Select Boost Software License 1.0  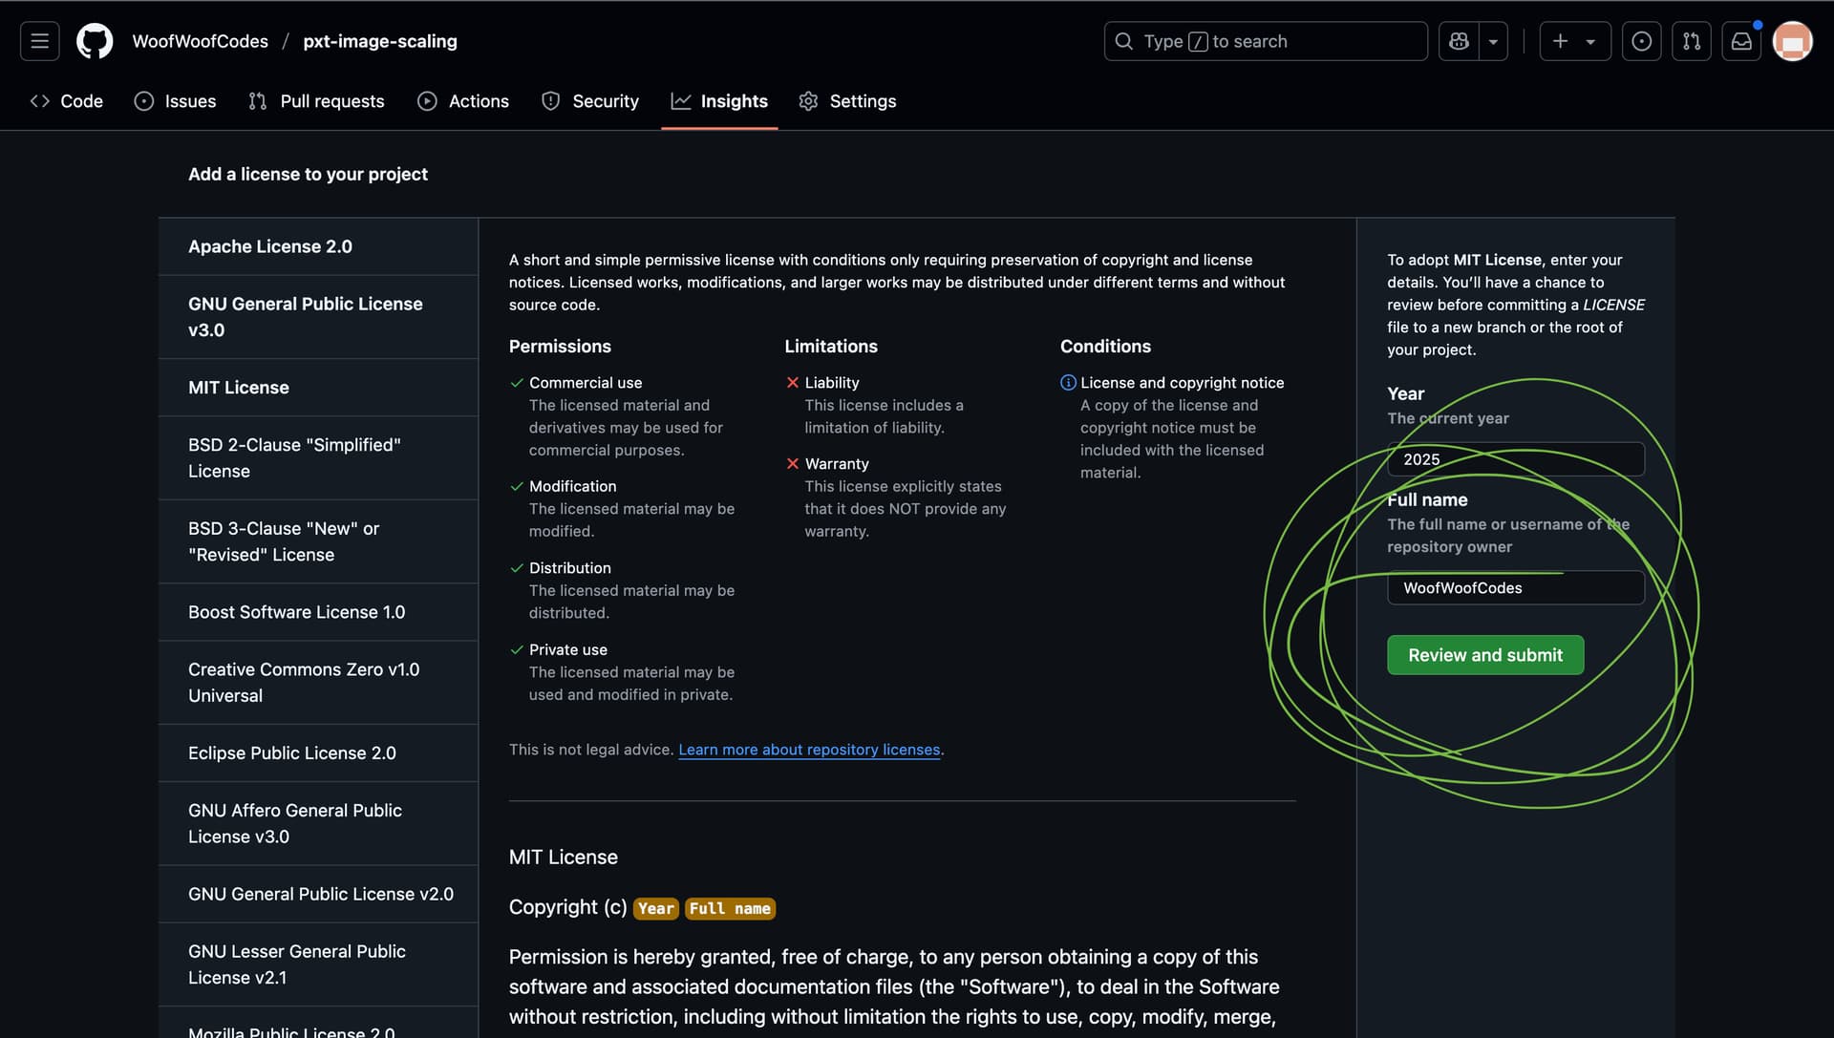click(x=318, y=612)
